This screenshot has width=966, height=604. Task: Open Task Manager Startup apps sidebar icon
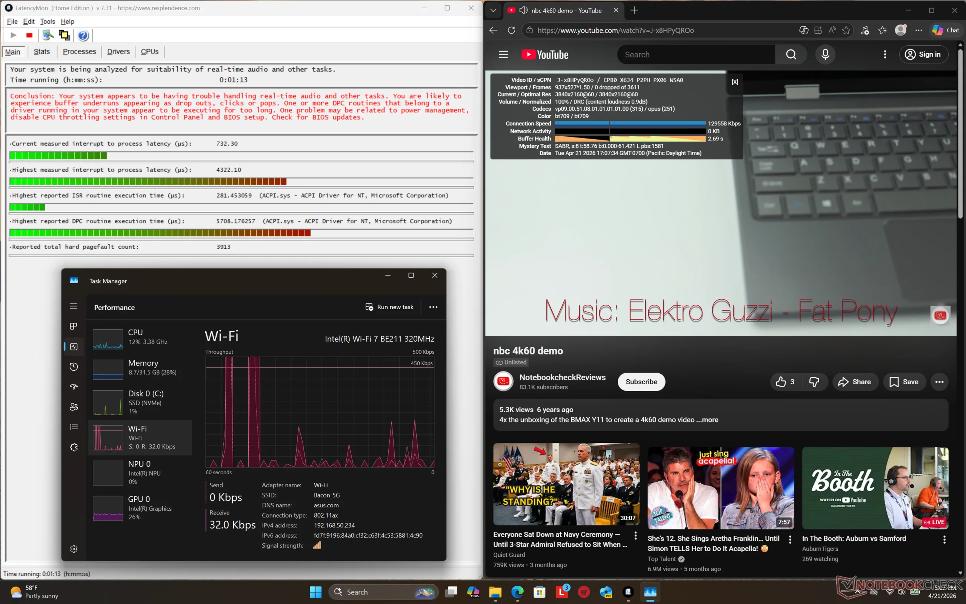click(x=74, y=387)
